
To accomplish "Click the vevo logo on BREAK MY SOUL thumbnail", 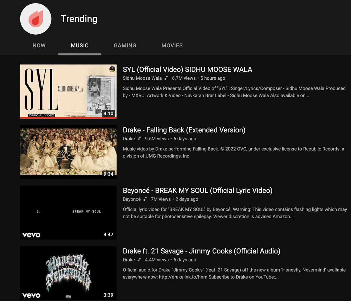I will 31,235.
